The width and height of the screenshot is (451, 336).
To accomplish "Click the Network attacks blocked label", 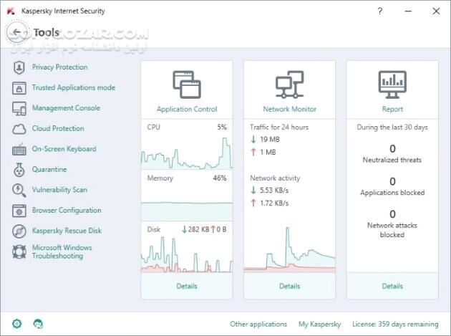I will (392, 230).
